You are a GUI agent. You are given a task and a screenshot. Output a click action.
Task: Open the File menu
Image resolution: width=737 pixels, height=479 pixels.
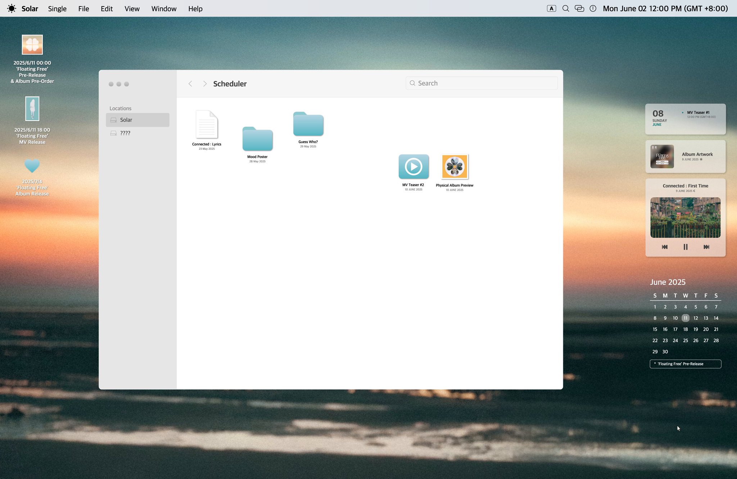pyautogui.click(x=83, y=9)
